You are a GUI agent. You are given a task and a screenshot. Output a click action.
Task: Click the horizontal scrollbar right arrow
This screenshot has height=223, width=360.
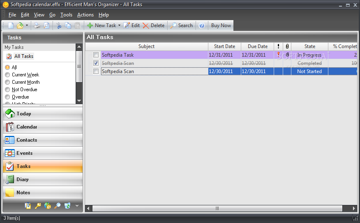click(x=354, y=208)
